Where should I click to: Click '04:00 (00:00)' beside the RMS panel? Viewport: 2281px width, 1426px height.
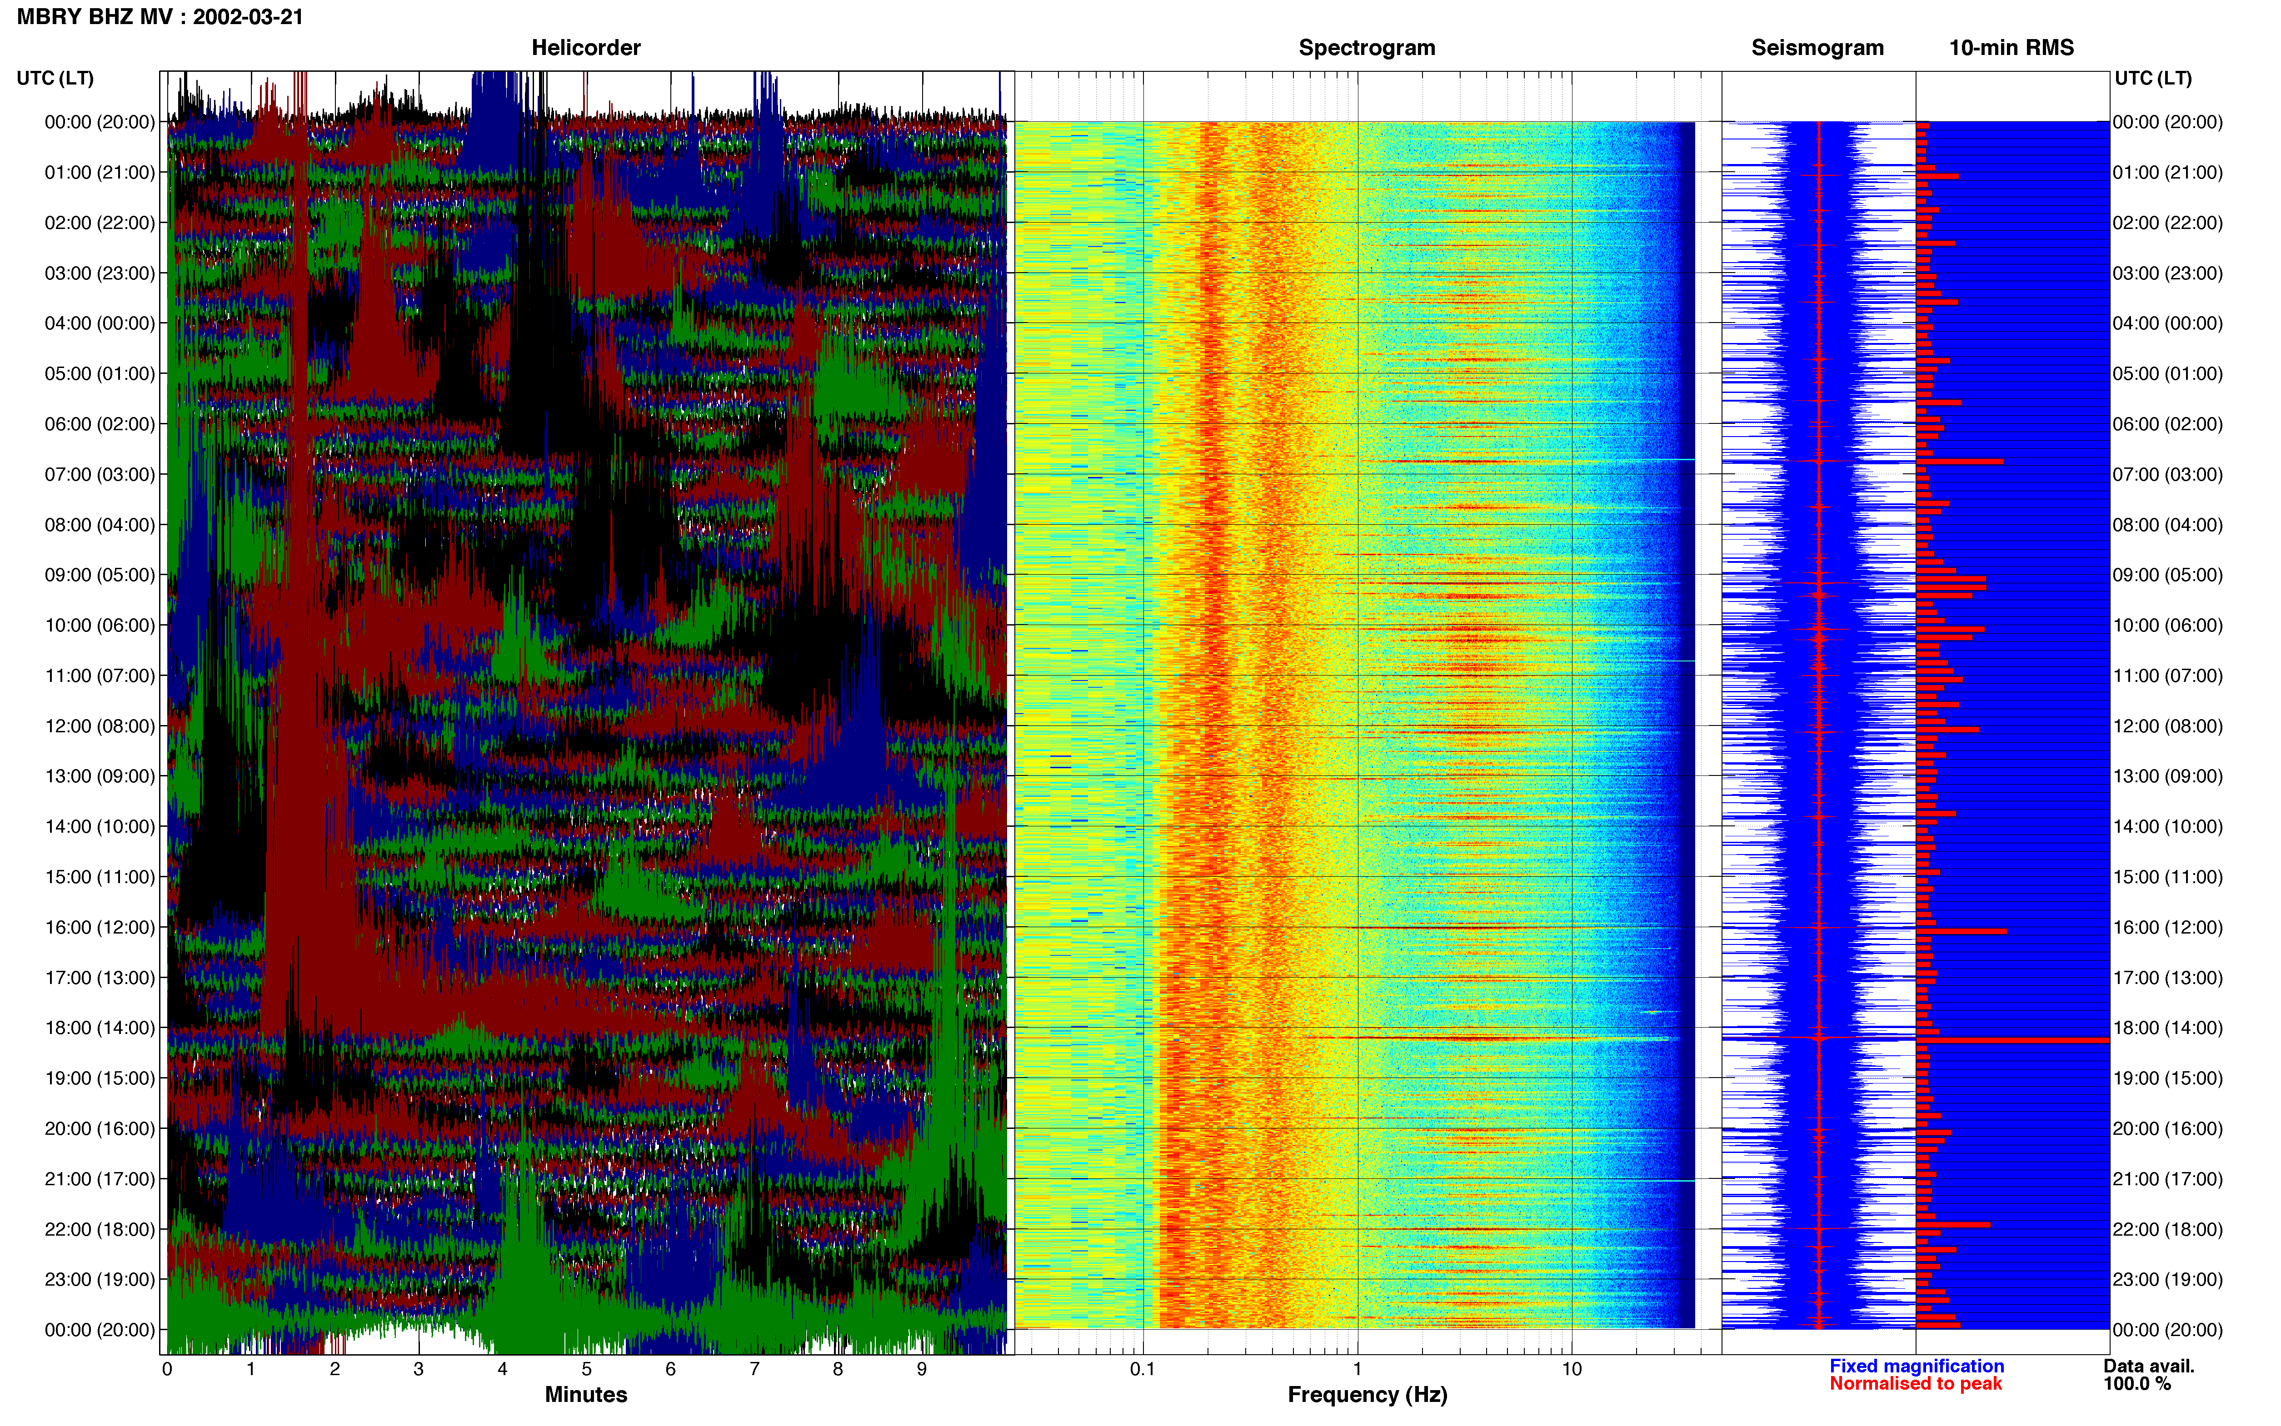(2168, 323)
